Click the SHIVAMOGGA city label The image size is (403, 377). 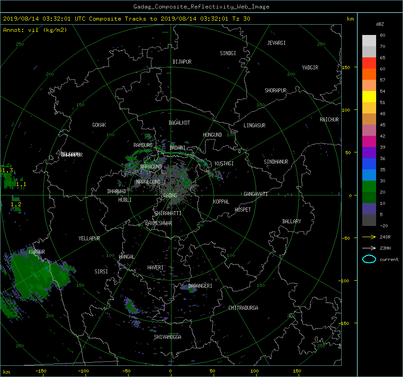[167, 337]
